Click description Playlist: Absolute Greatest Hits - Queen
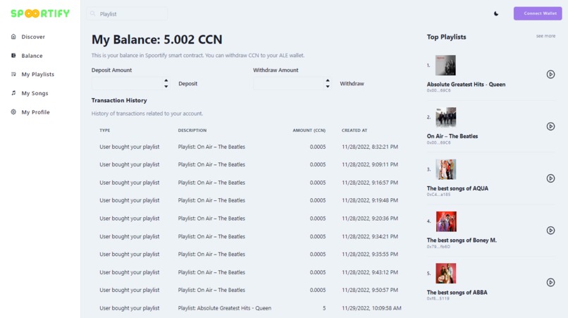568x318 pixels. 224,308
